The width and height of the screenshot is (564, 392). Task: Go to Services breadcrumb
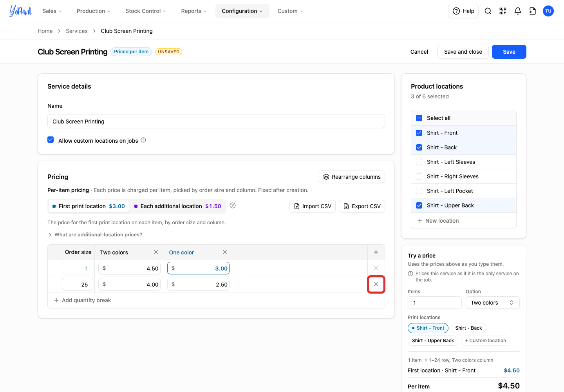[77, 31]
